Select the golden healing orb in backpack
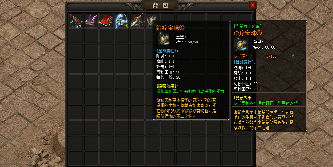333x167 pixels. tap(151, 20)
